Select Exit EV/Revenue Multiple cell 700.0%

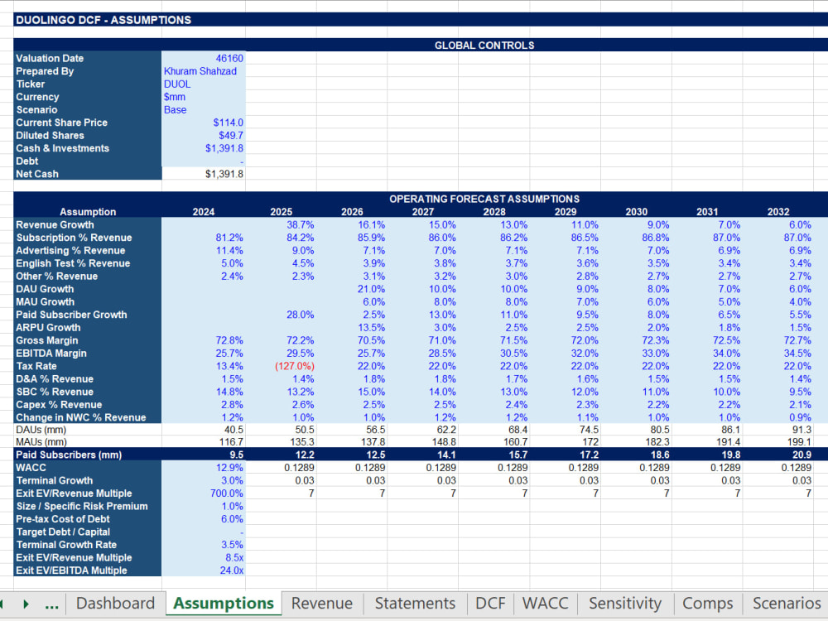[204, 493]
